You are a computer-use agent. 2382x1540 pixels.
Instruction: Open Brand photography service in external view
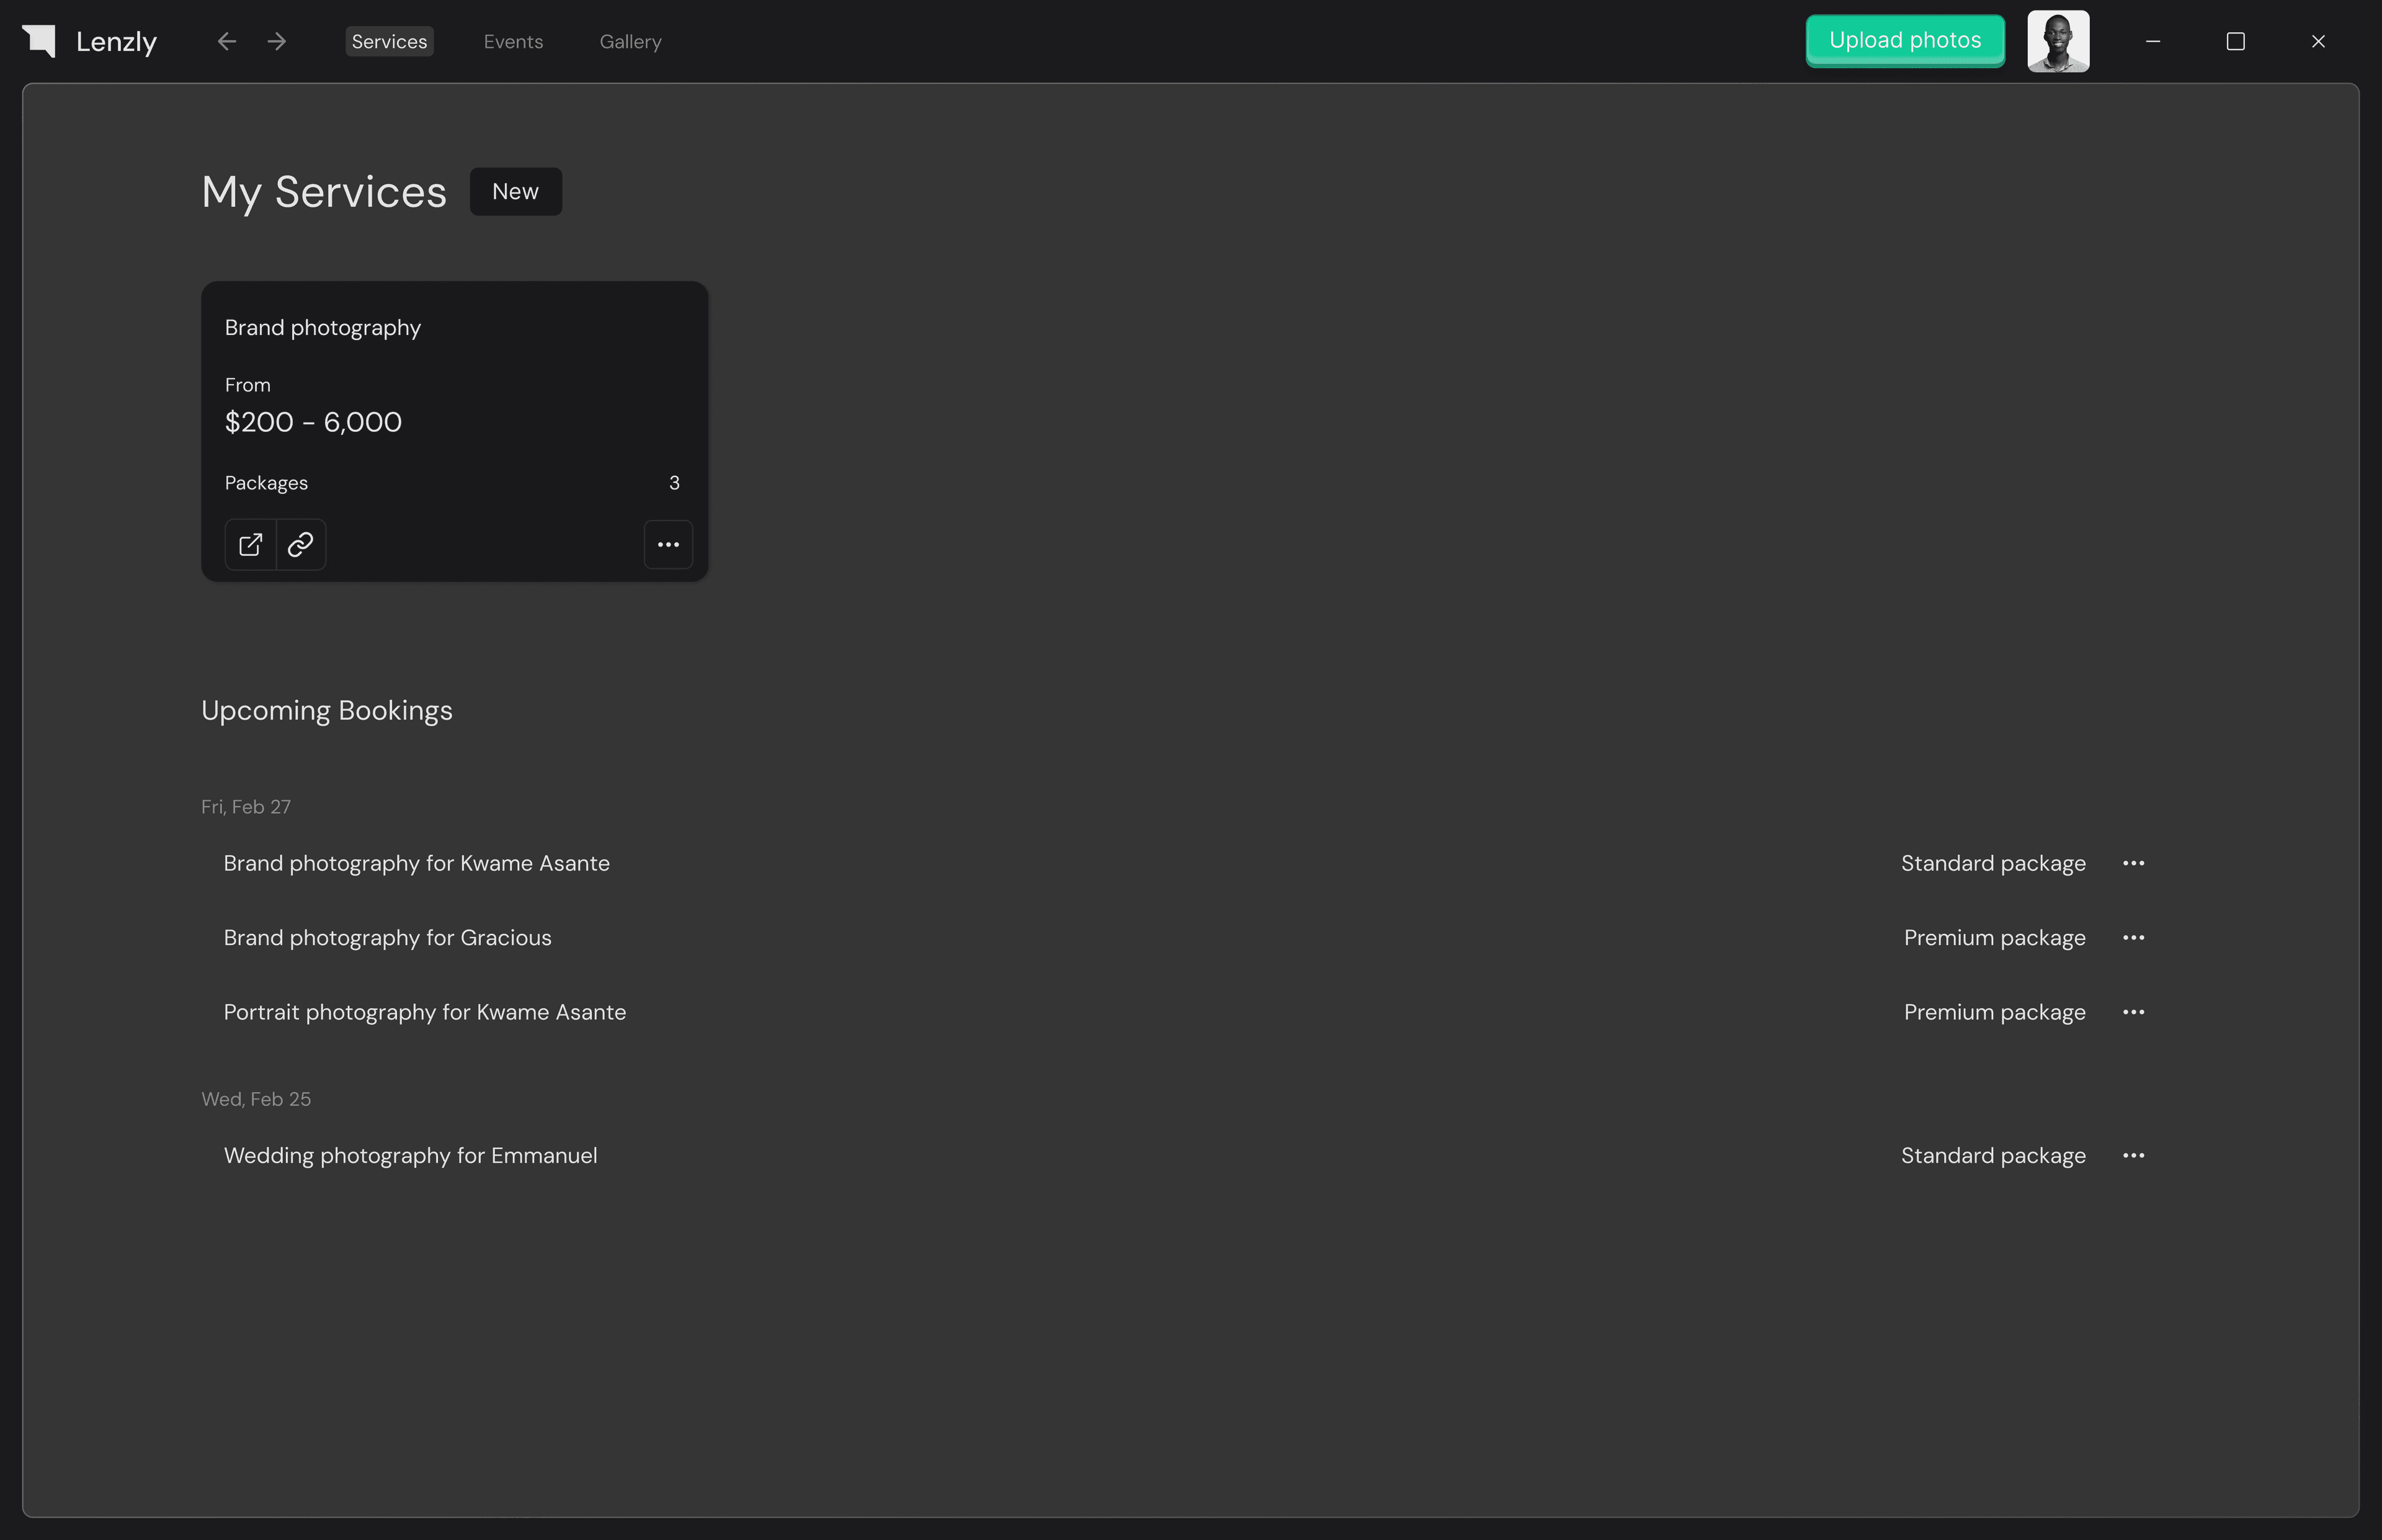250,544
